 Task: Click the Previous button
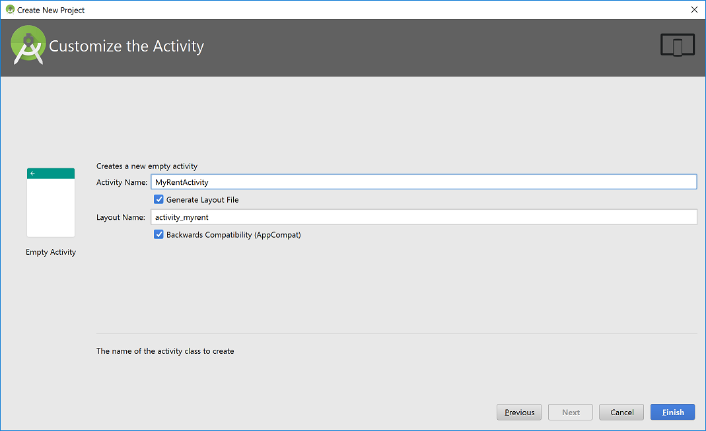tap(518, 412)
